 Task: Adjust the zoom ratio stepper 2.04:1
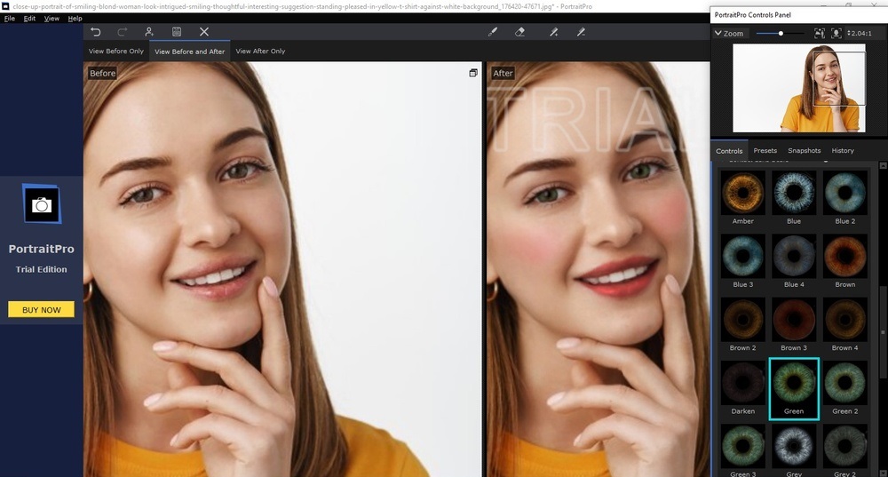(859, 34)
